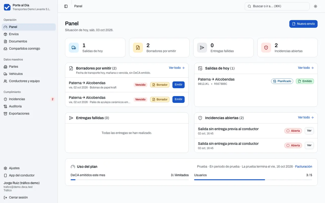
Task: View the second open incident with Ver
Action: click(309, 145)
